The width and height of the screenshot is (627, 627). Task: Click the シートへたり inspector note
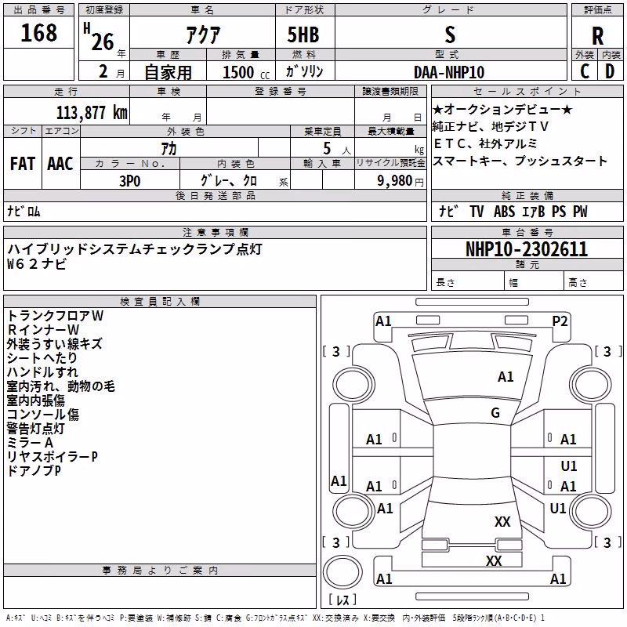tap(42, 358)
